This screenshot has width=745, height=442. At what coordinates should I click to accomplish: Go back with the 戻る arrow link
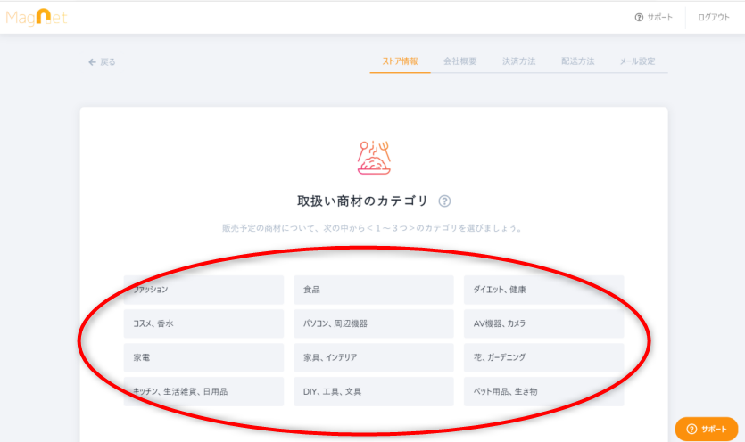coord(102,62)
